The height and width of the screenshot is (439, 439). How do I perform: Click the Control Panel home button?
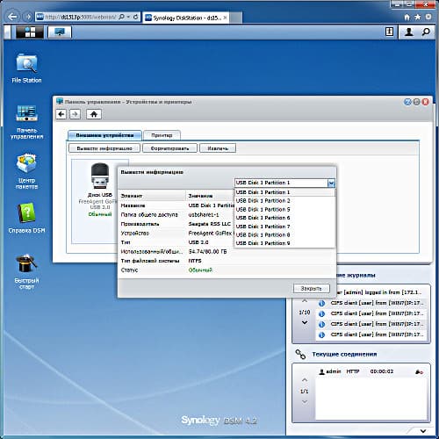pyautogui.click(x=94, y=114)
